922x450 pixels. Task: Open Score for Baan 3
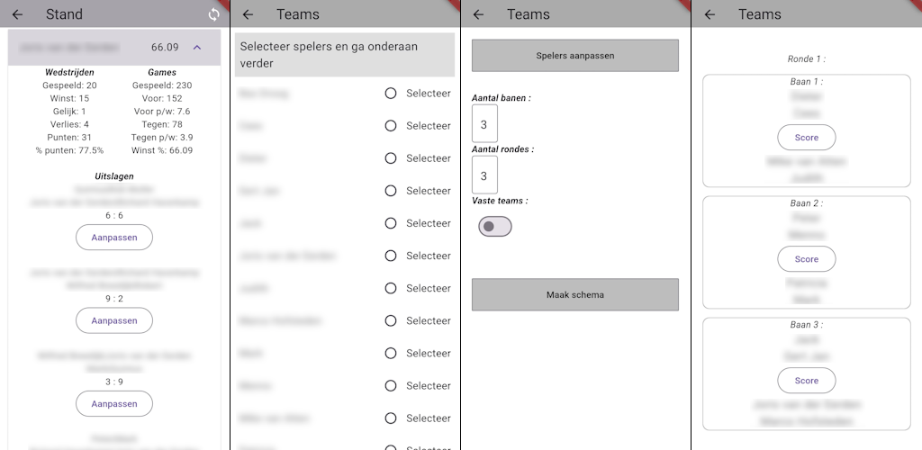click(x=807, y=381)
